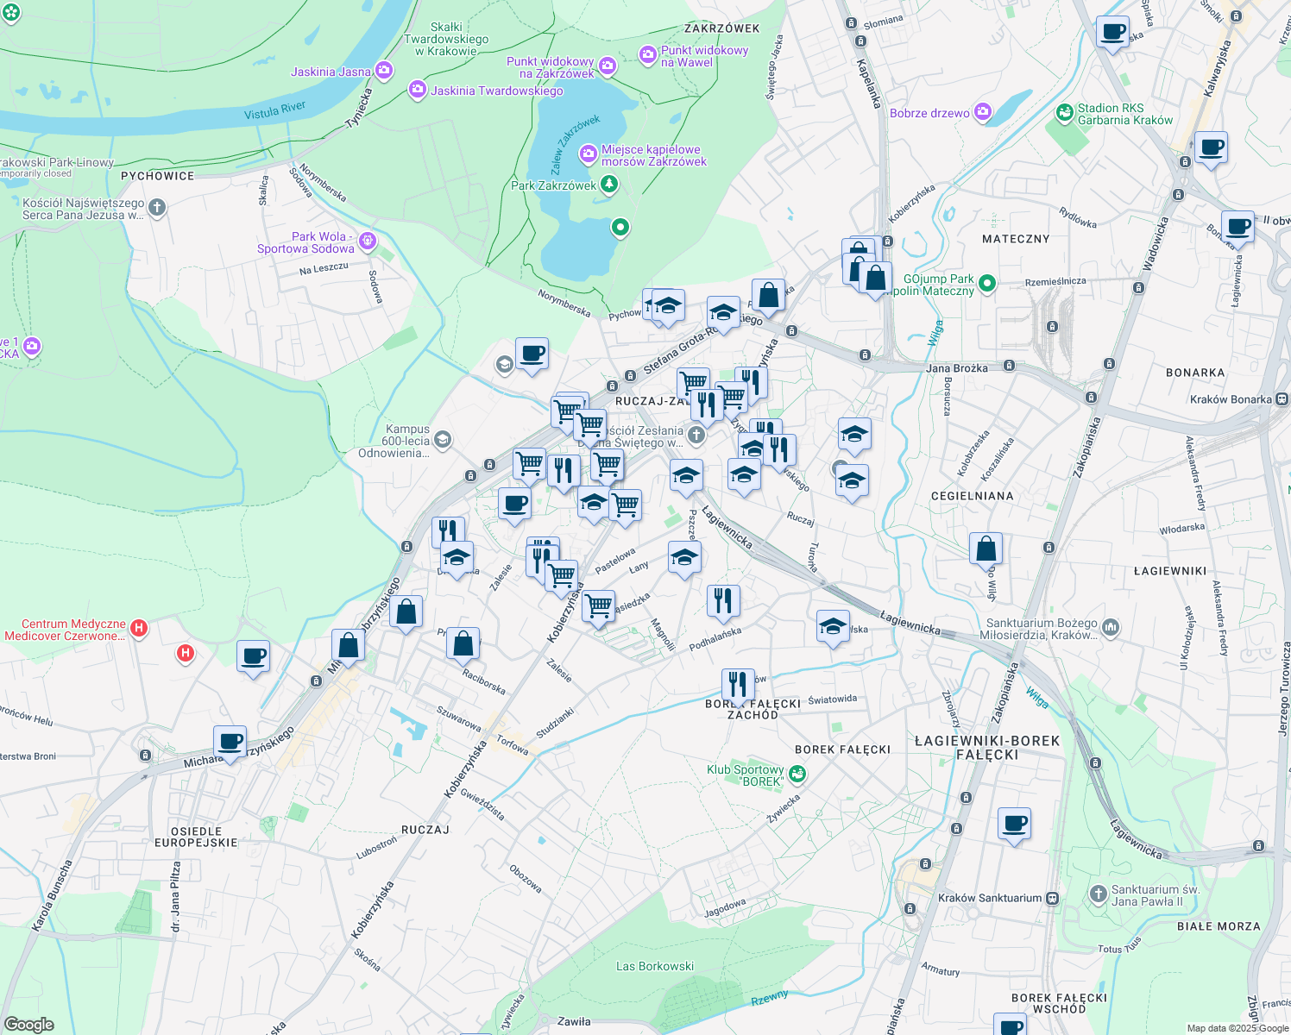This screenshot has width=1291, height=1035.
Task: Click the Kościół Zesłania Ducha Świętego church marker
Action: pyautogui.click(x=696, y=436)
